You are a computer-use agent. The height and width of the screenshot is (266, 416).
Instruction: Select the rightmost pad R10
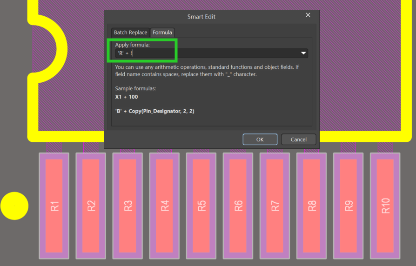coord(385,206)
